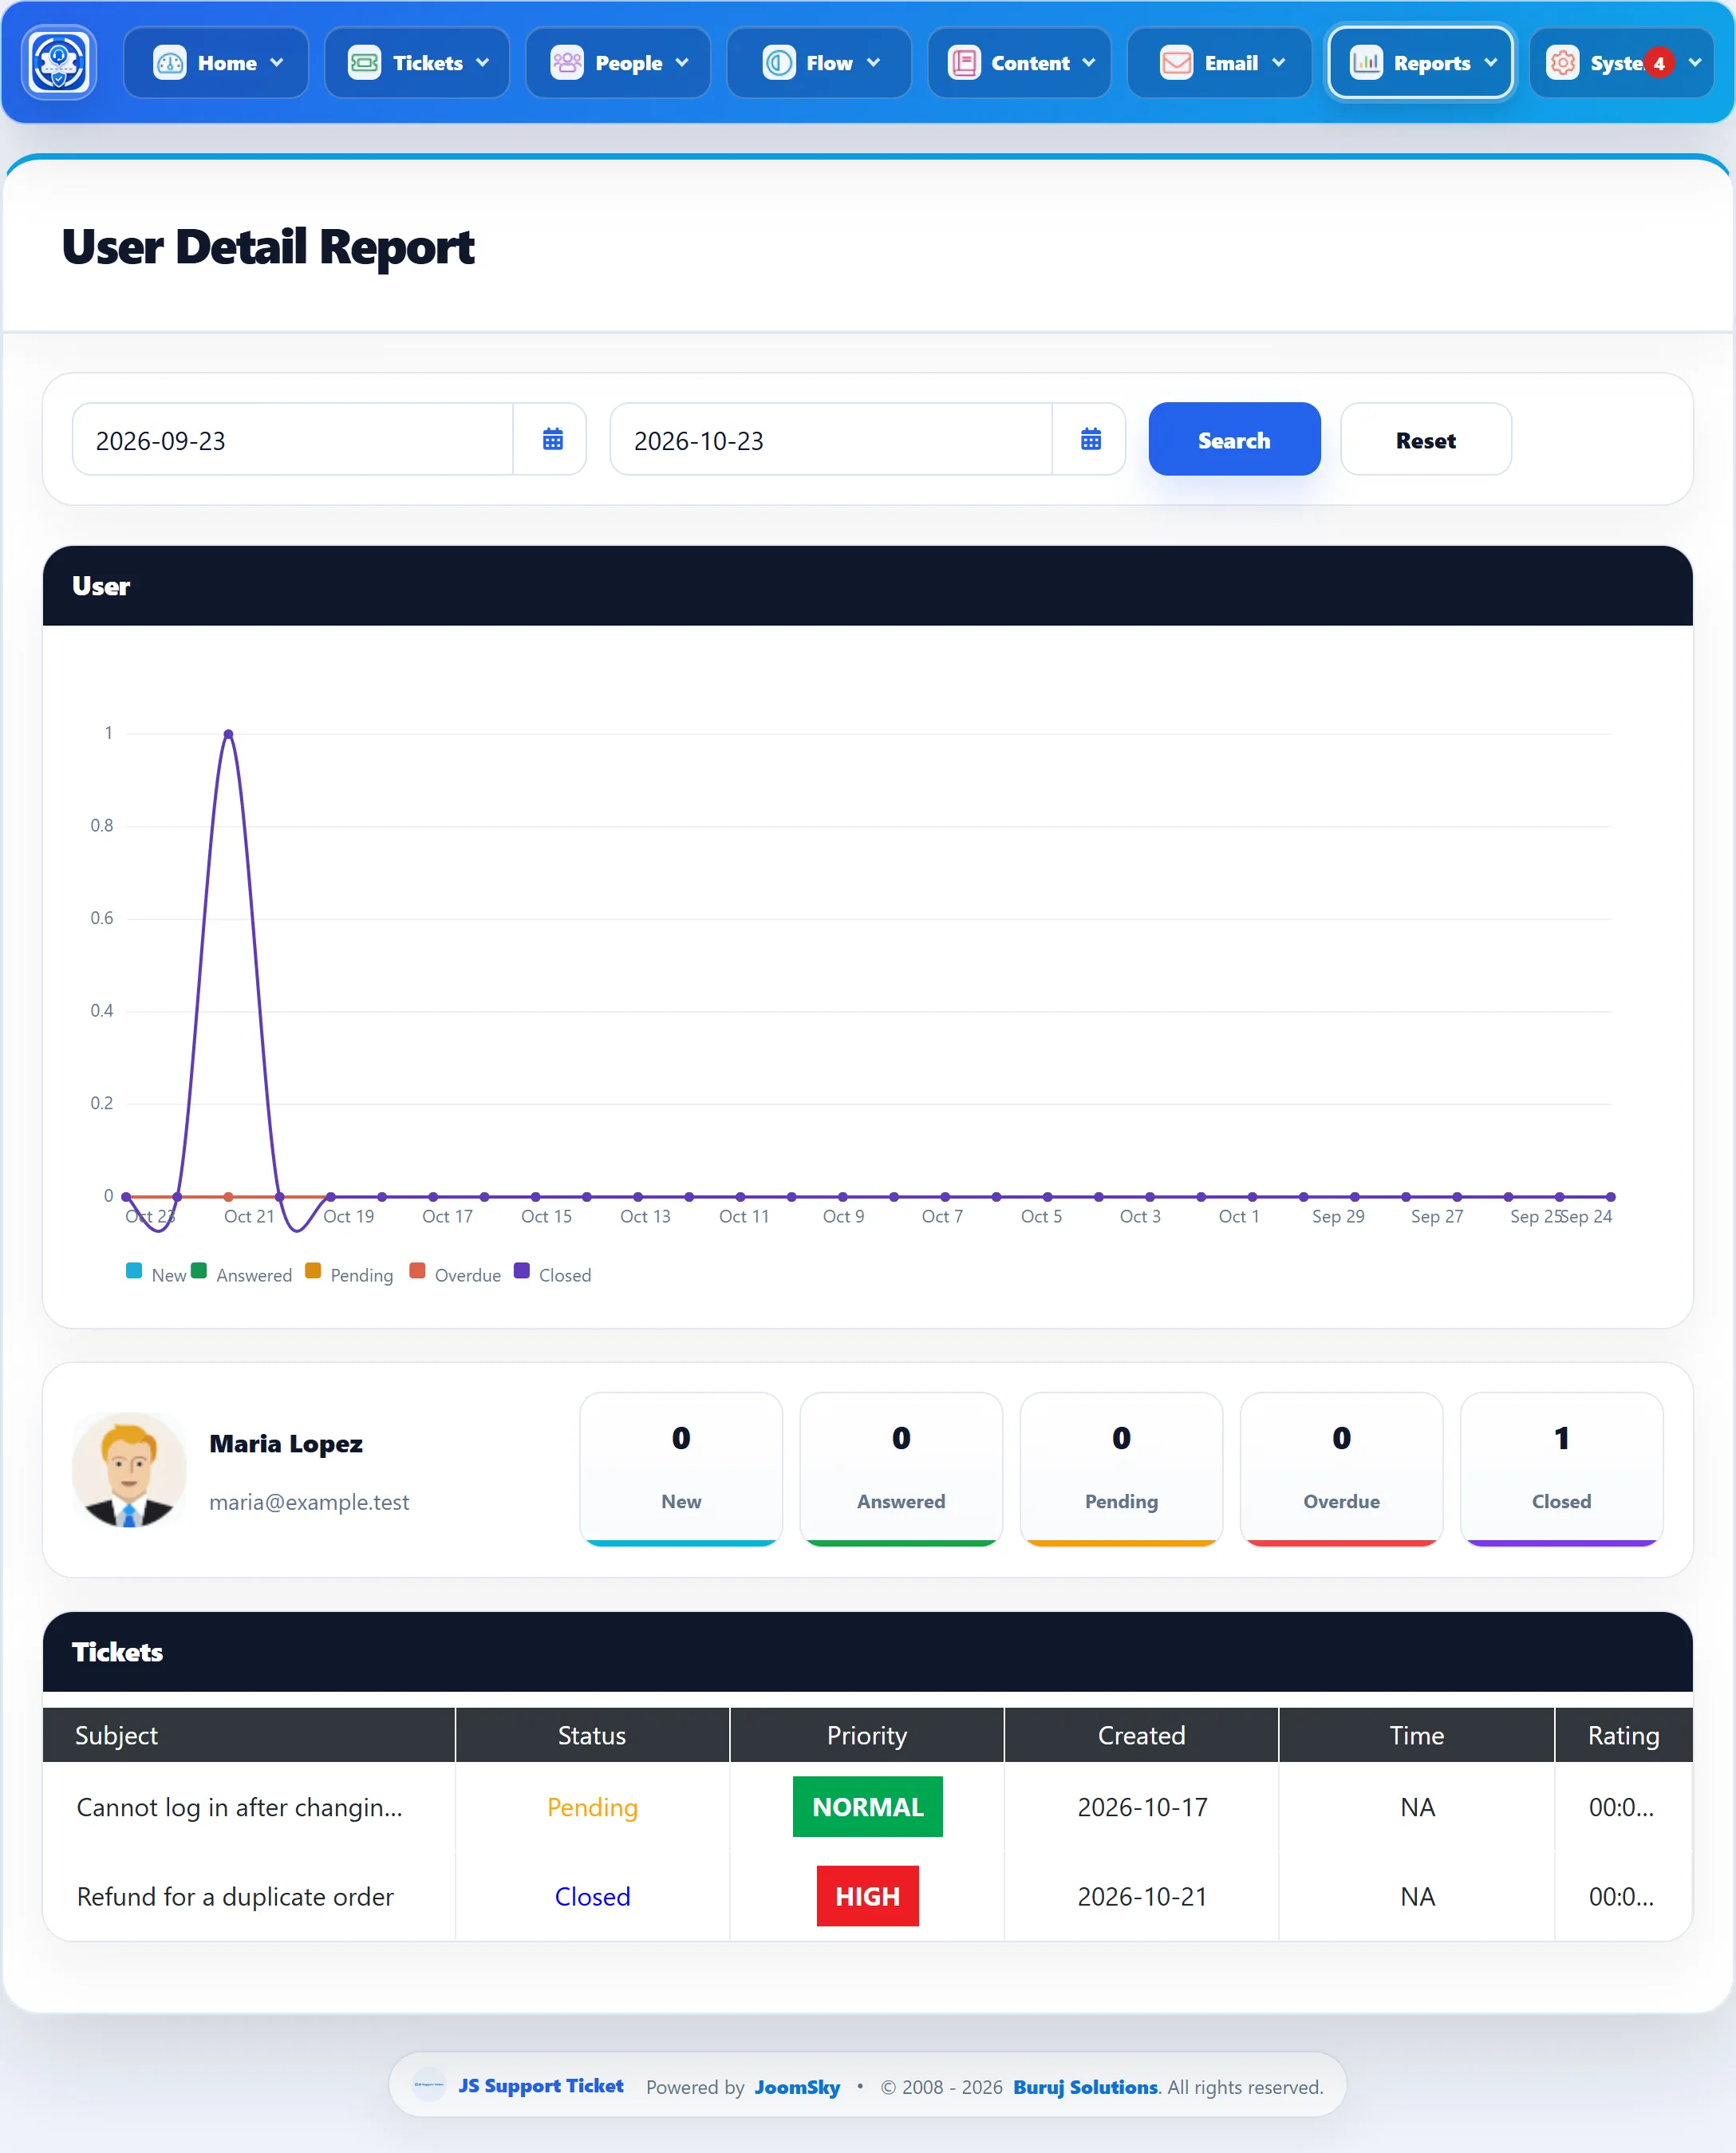Toggle the Overdue series in chart legend
The image size is (1736, 2153).
455,1274
